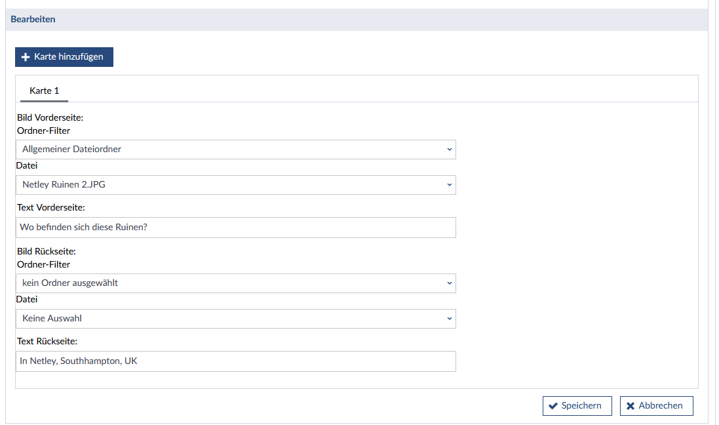Screen dimensions: 719x425
Task: Save the card with Speichern
Action: [577, 406]
